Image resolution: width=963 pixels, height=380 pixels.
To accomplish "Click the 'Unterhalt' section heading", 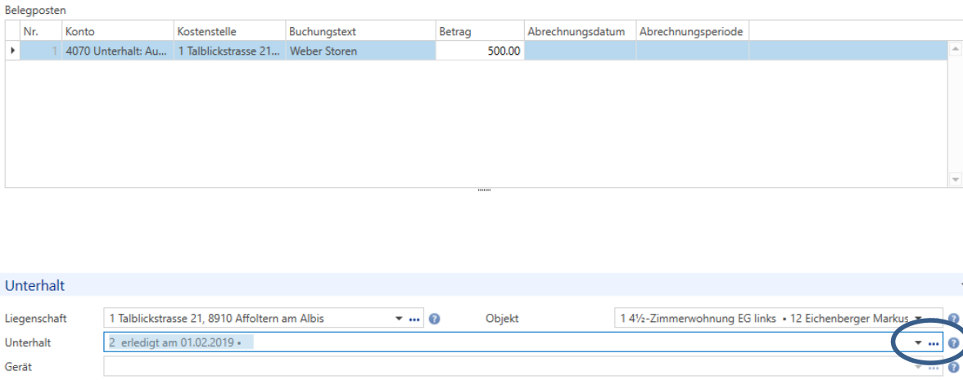I will [35, 285].
